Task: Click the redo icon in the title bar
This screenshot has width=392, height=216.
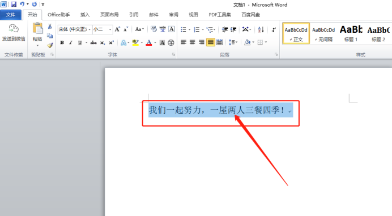Action: 35,4
